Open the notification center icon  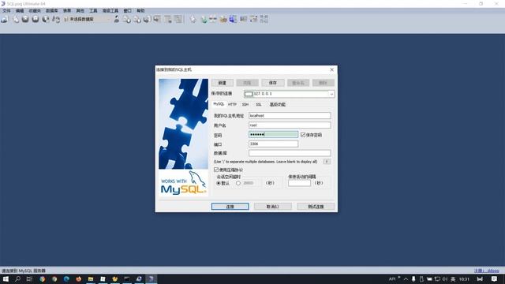click(494, 278)
